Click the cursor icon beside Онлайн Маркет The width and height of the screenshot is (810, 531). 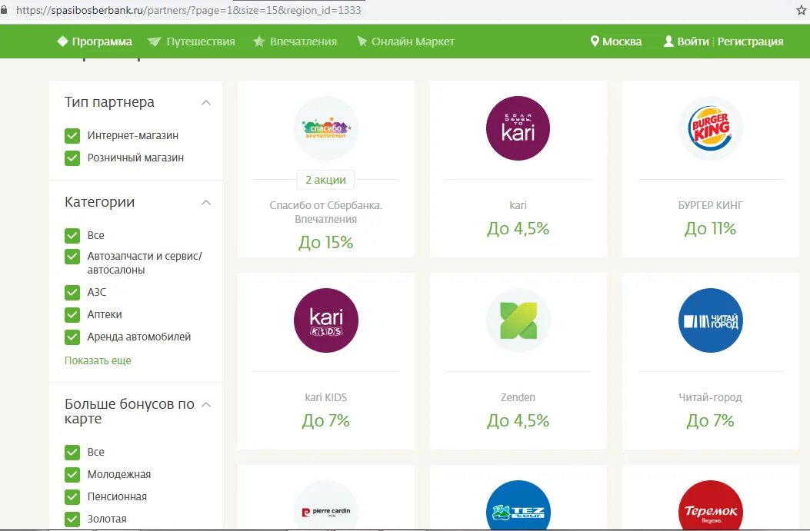[362, 41]
